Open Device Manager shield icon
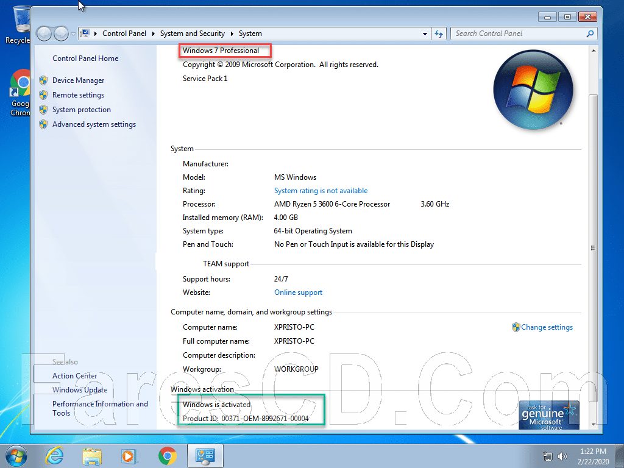 43,80
